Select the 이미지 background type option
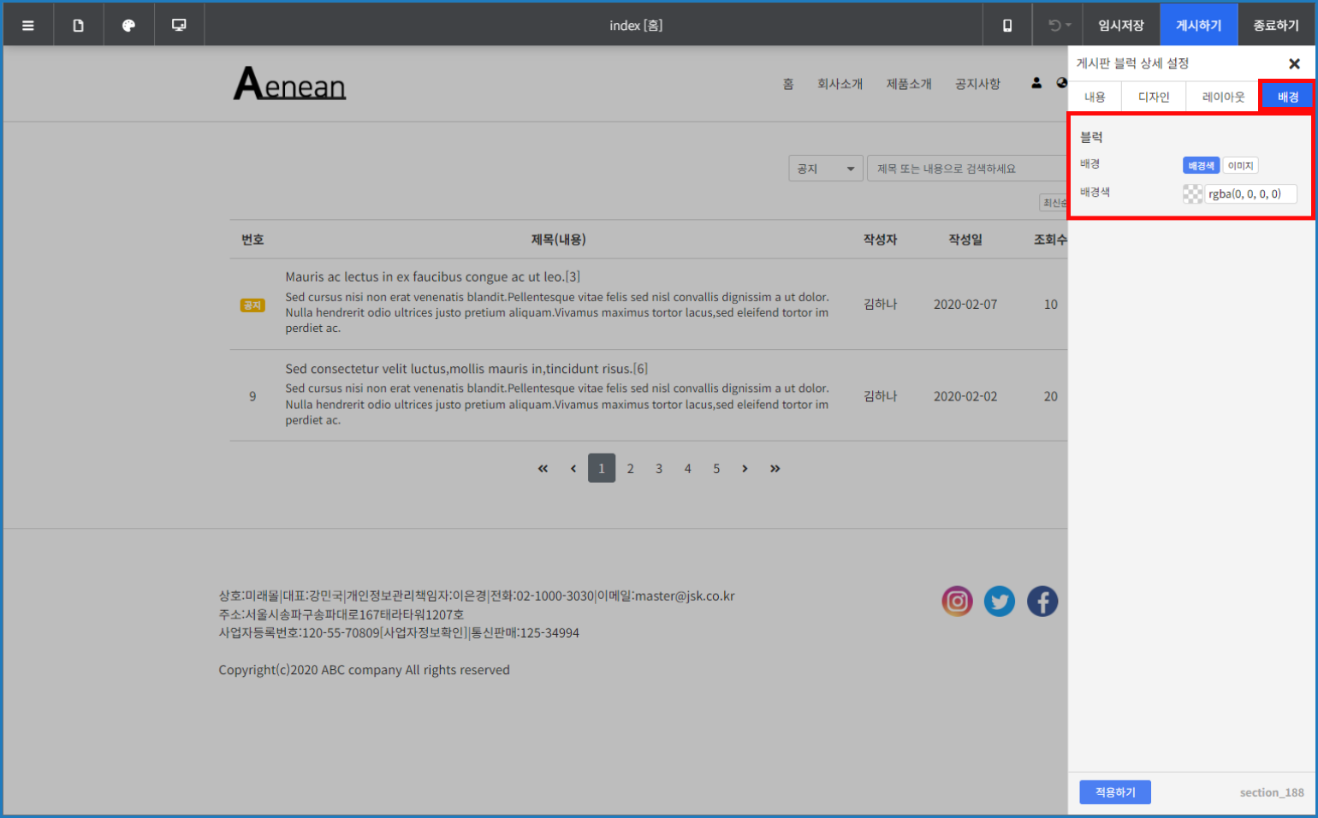This screenshot has width=1318, height=818. (x=1240, y=166)
